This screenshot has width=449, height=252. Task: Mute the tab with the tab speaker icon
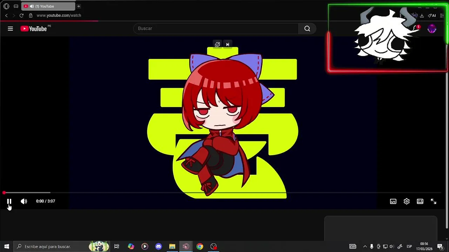tap(32, 6)
